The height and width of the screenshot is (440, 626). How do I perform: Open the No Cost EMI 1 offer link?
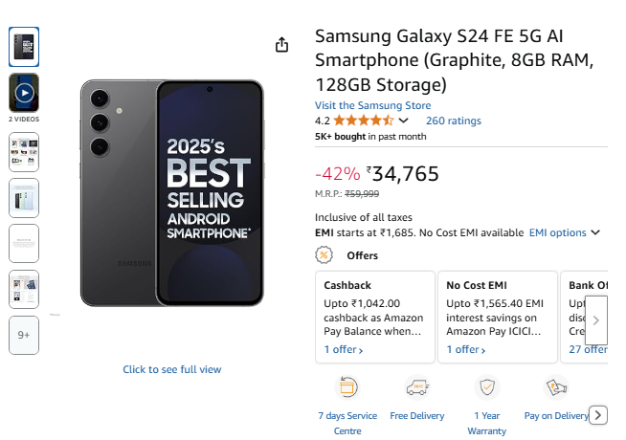tap(466, 350)
